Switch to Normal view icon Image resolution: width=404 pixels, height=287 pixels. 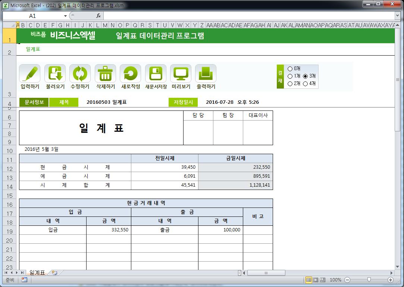[x=309, y=280]
